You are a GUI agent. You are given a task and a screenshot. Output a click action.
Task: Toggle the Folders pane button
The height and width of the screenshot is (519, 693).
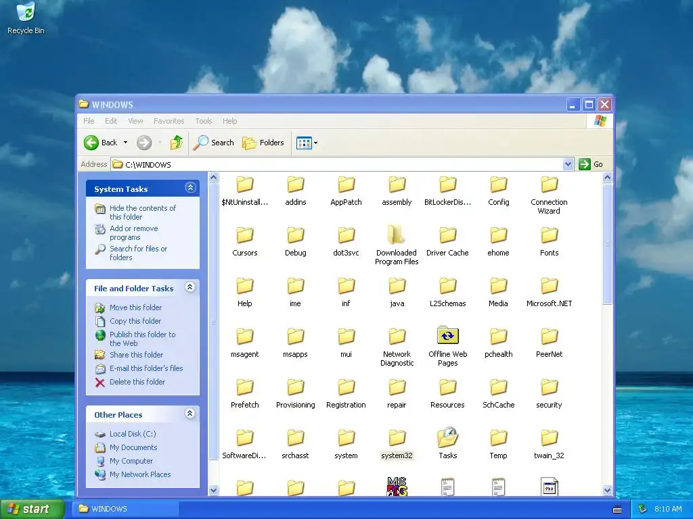tap(263, 143)
